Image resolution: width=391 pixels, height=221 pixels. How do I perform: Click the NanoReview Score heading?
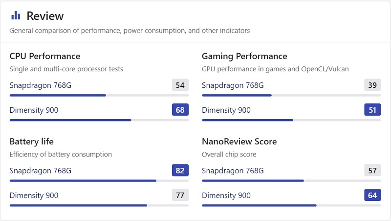(239, 141)
